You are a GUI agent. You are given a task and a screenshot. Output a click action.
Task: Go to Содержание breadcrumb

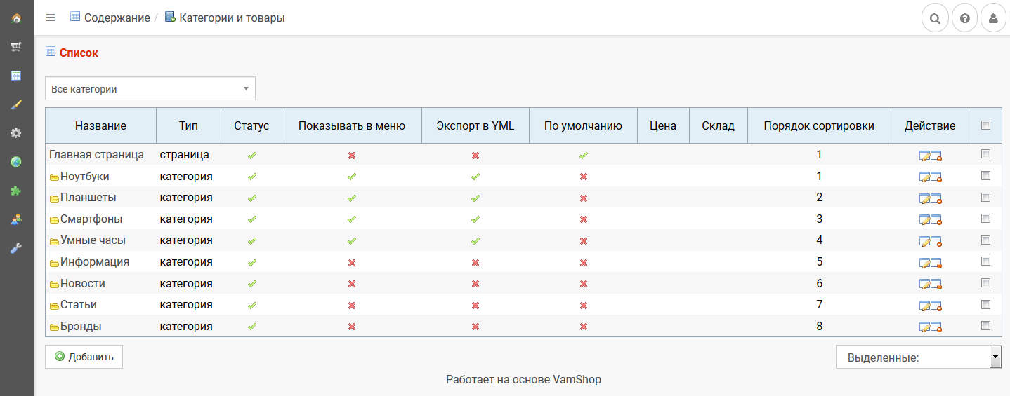coord(117,18)
